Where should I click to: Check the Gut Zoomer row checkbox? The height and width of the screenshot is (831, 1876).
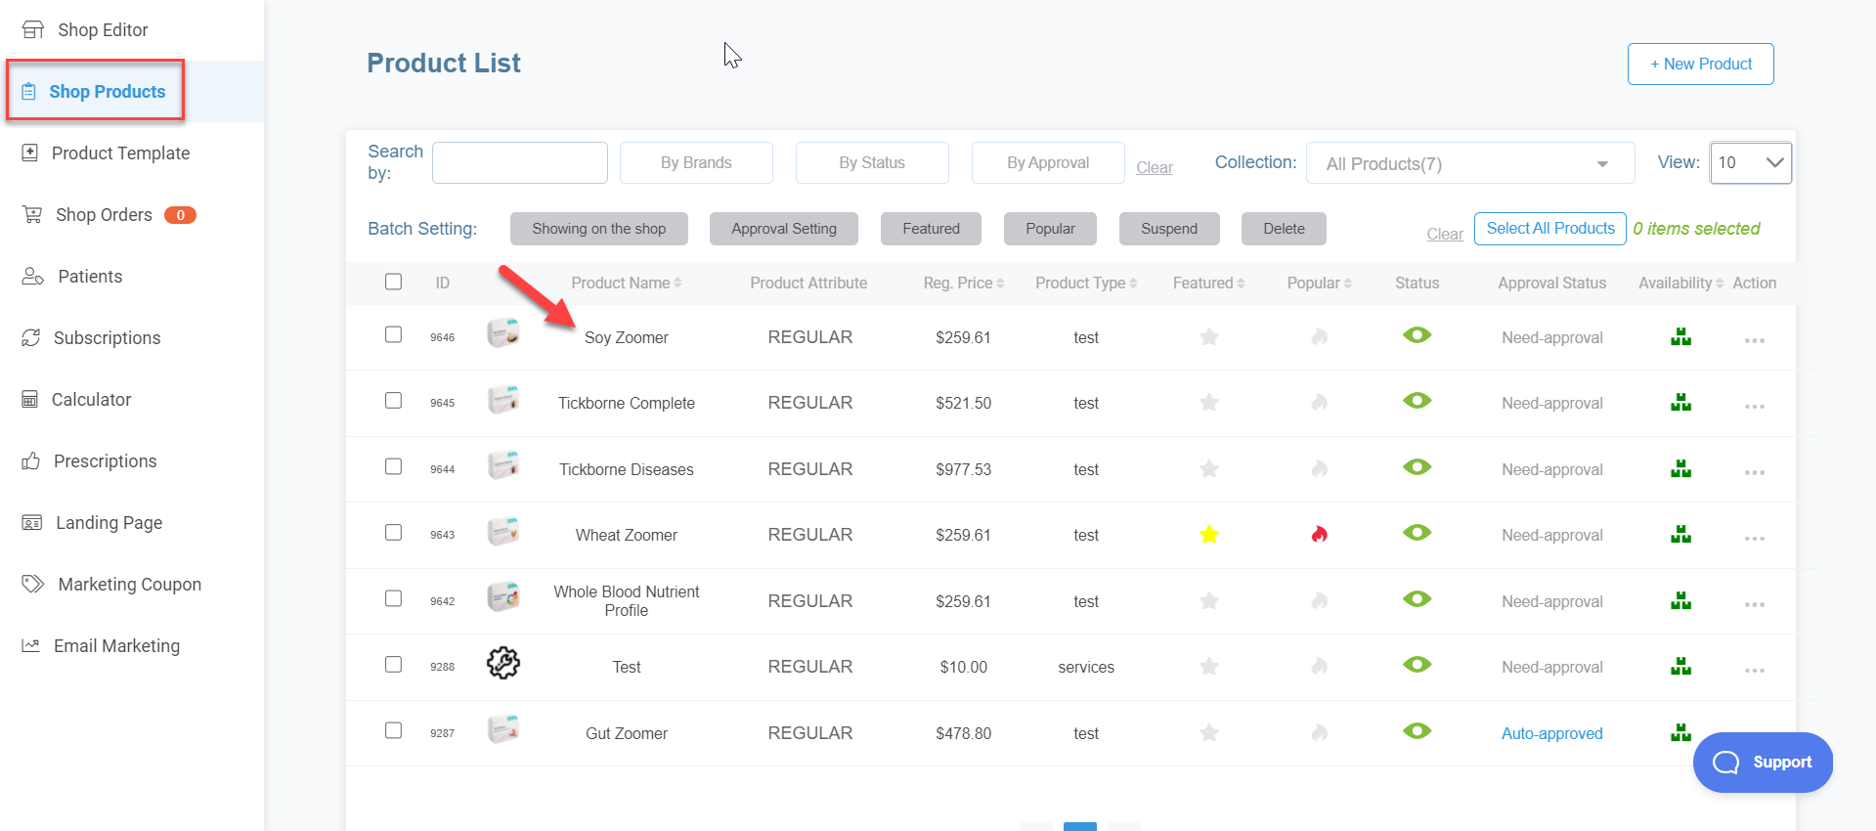tap(393, 730)
